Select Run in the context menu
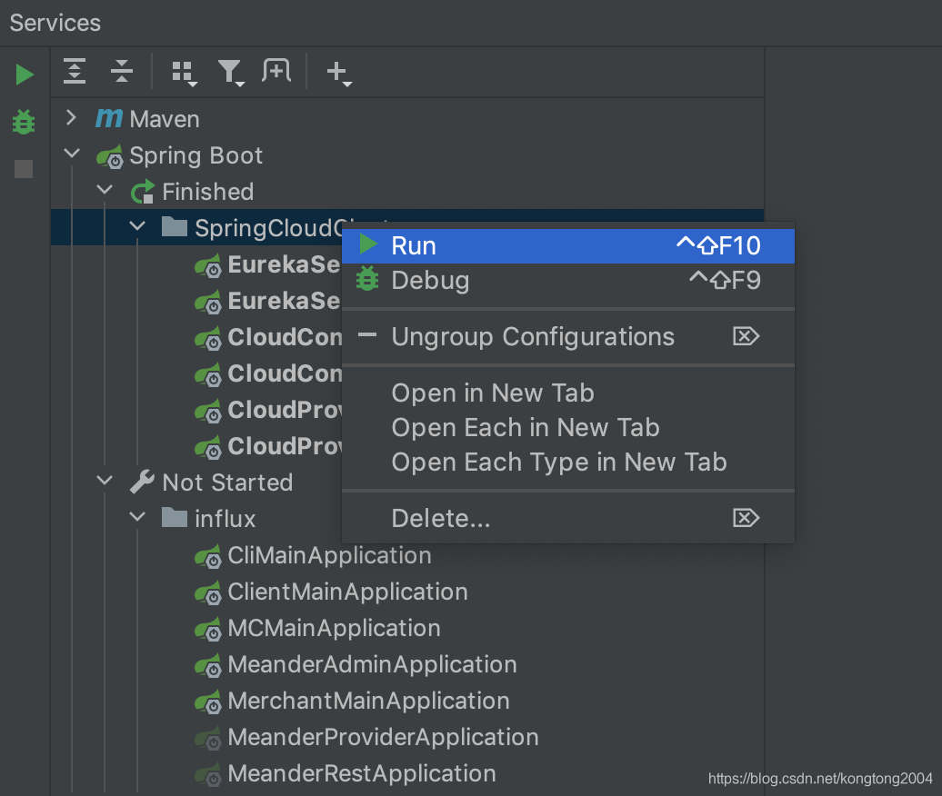The height and width of the screenshot is (796, 942). (414, 245)
